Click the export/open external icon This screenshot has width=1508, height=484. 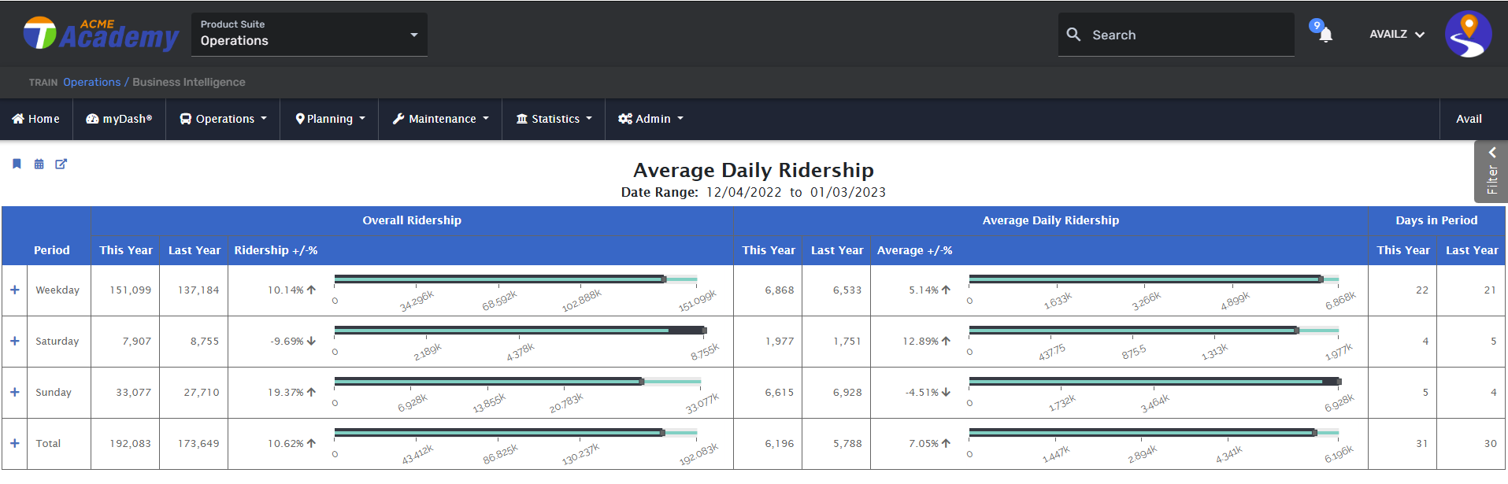[x=61, y=164]
